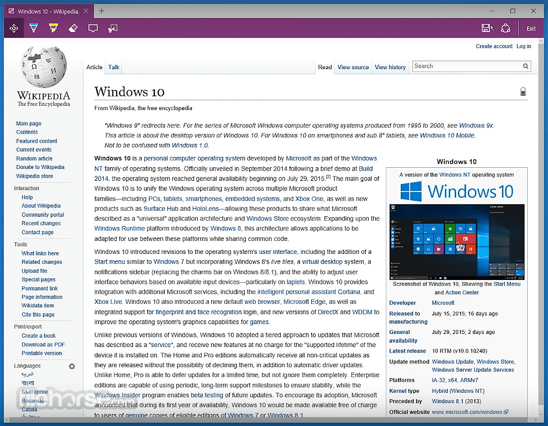Click Cite this page
Viewport: 548px width, 426px height.
38,315
